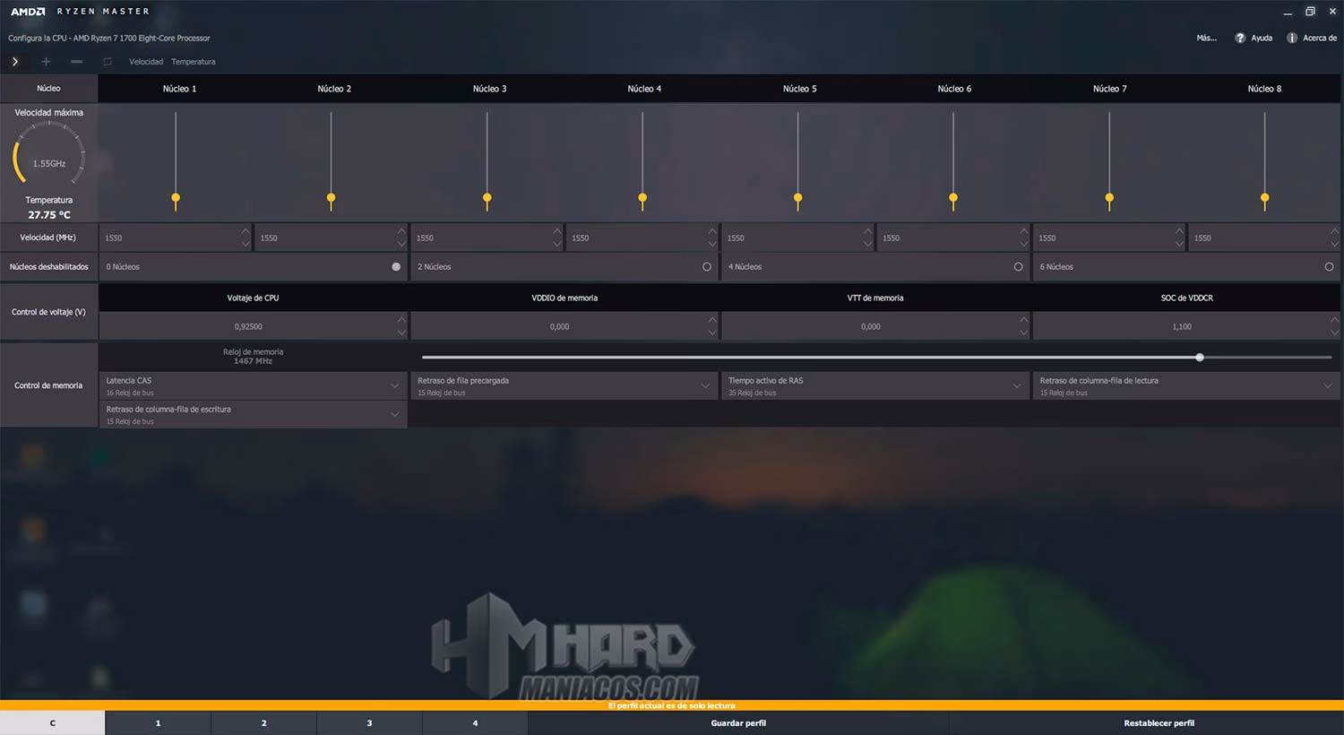Click the right-arrow expand icon in the toolbar
Viewport: 1344px width, 735px height.
click(x=15, y=62)
